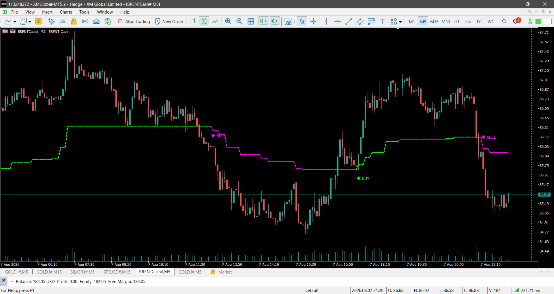
Task: Switch to the SILVER.i#,M5 chart tab
Action: (x=83, y=272)
